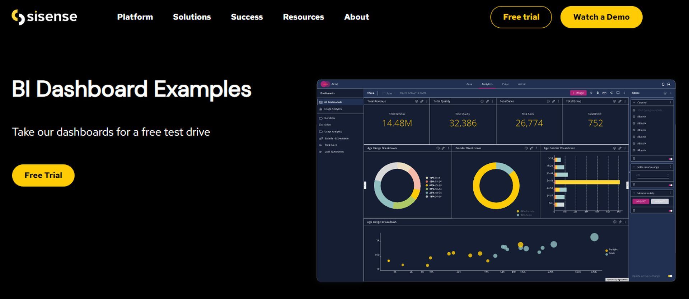This screenshot has height=299, width=689.
Task: Click the info icon on Total Quality widget
Action: point(482,102)
